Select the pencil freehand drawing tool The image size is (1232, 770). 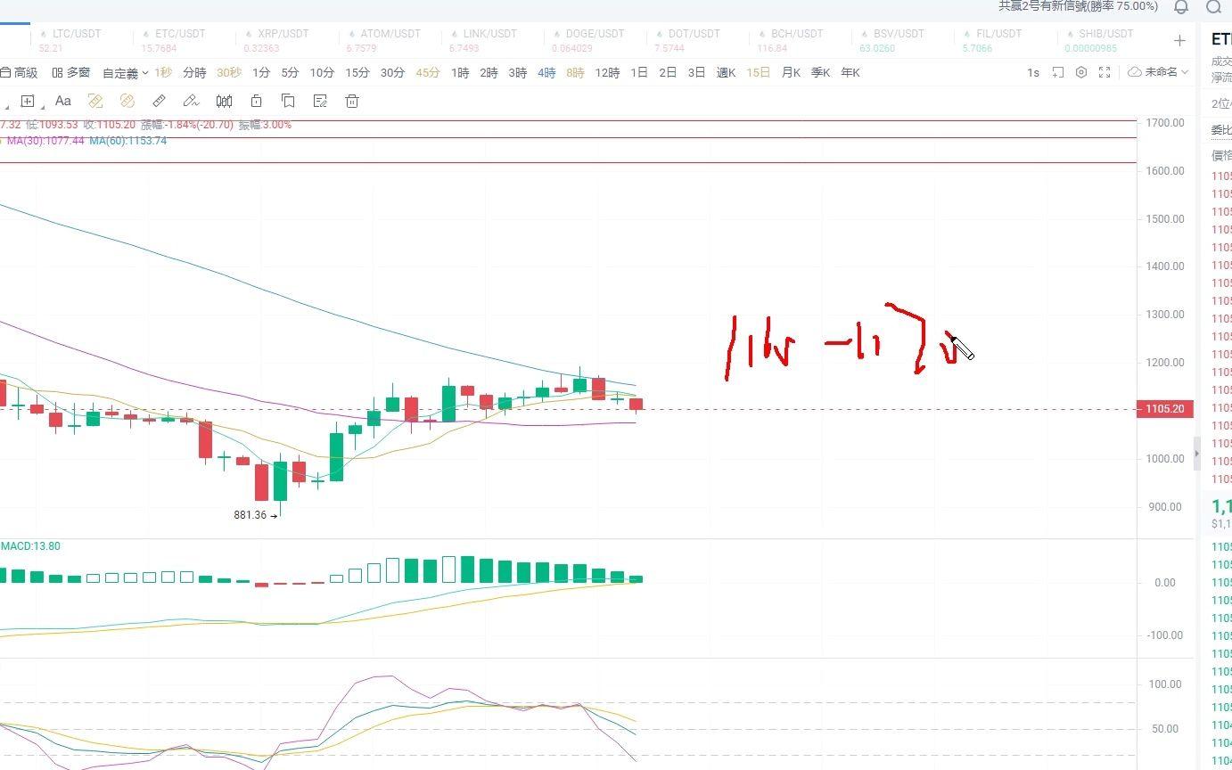[x=190, y=101]
